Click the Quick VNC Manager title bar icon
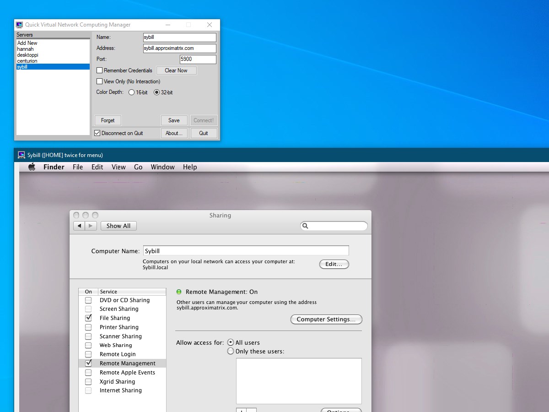This screenshot has width=549, height=412. tap(19, 25)
